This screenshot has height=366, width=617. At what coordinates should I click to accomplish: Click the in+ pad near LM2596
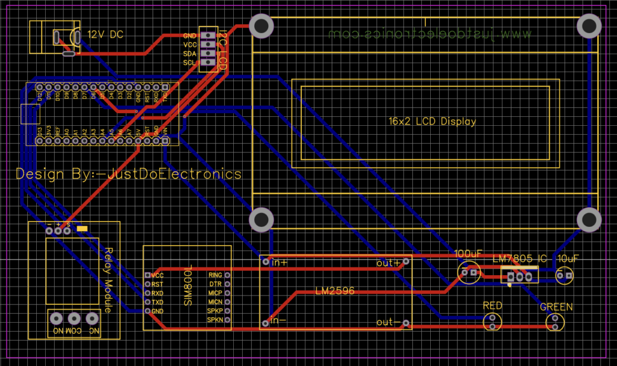tap(265, 261)
